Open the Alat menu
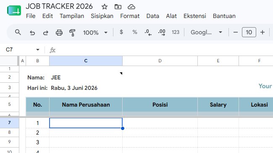Screen dimensions: 273x153 [x=171, y=16]
